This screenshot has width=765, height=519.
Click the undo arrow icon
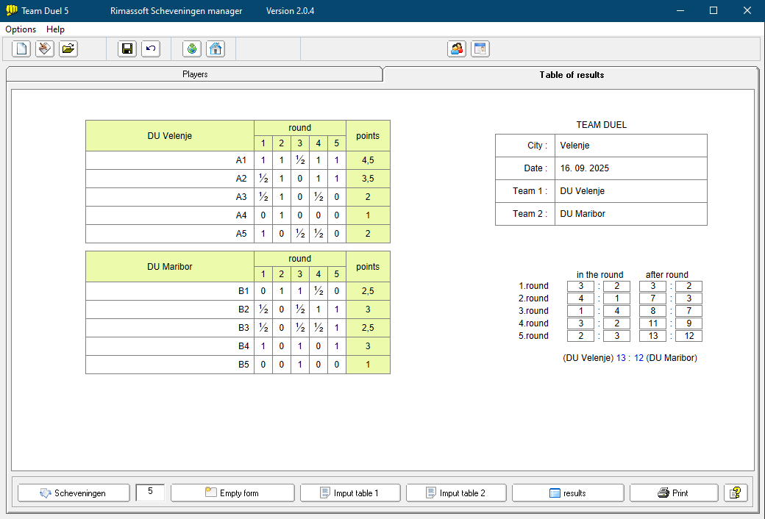tap(151, 49)
